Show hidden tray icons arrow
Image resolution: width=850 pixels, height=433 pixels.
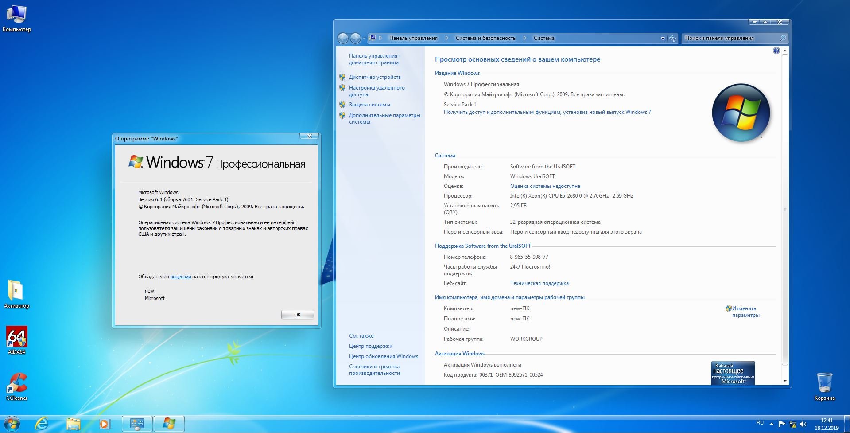click(772, 424)
